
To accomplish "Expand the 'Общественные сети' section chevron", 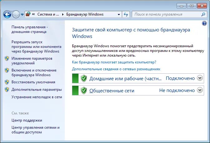I will click(x=200, y=90).
